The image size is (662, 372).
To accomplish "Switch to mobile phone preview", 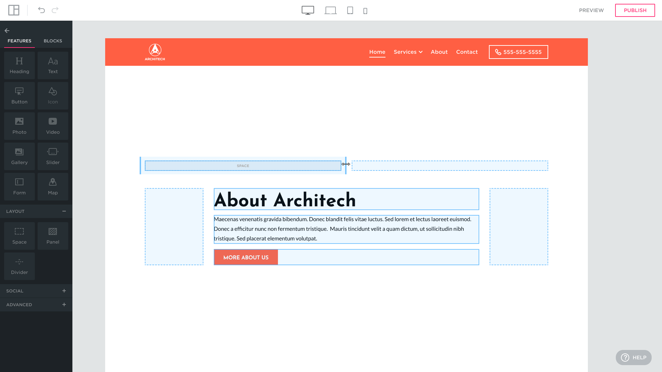I will click(365, 11).
